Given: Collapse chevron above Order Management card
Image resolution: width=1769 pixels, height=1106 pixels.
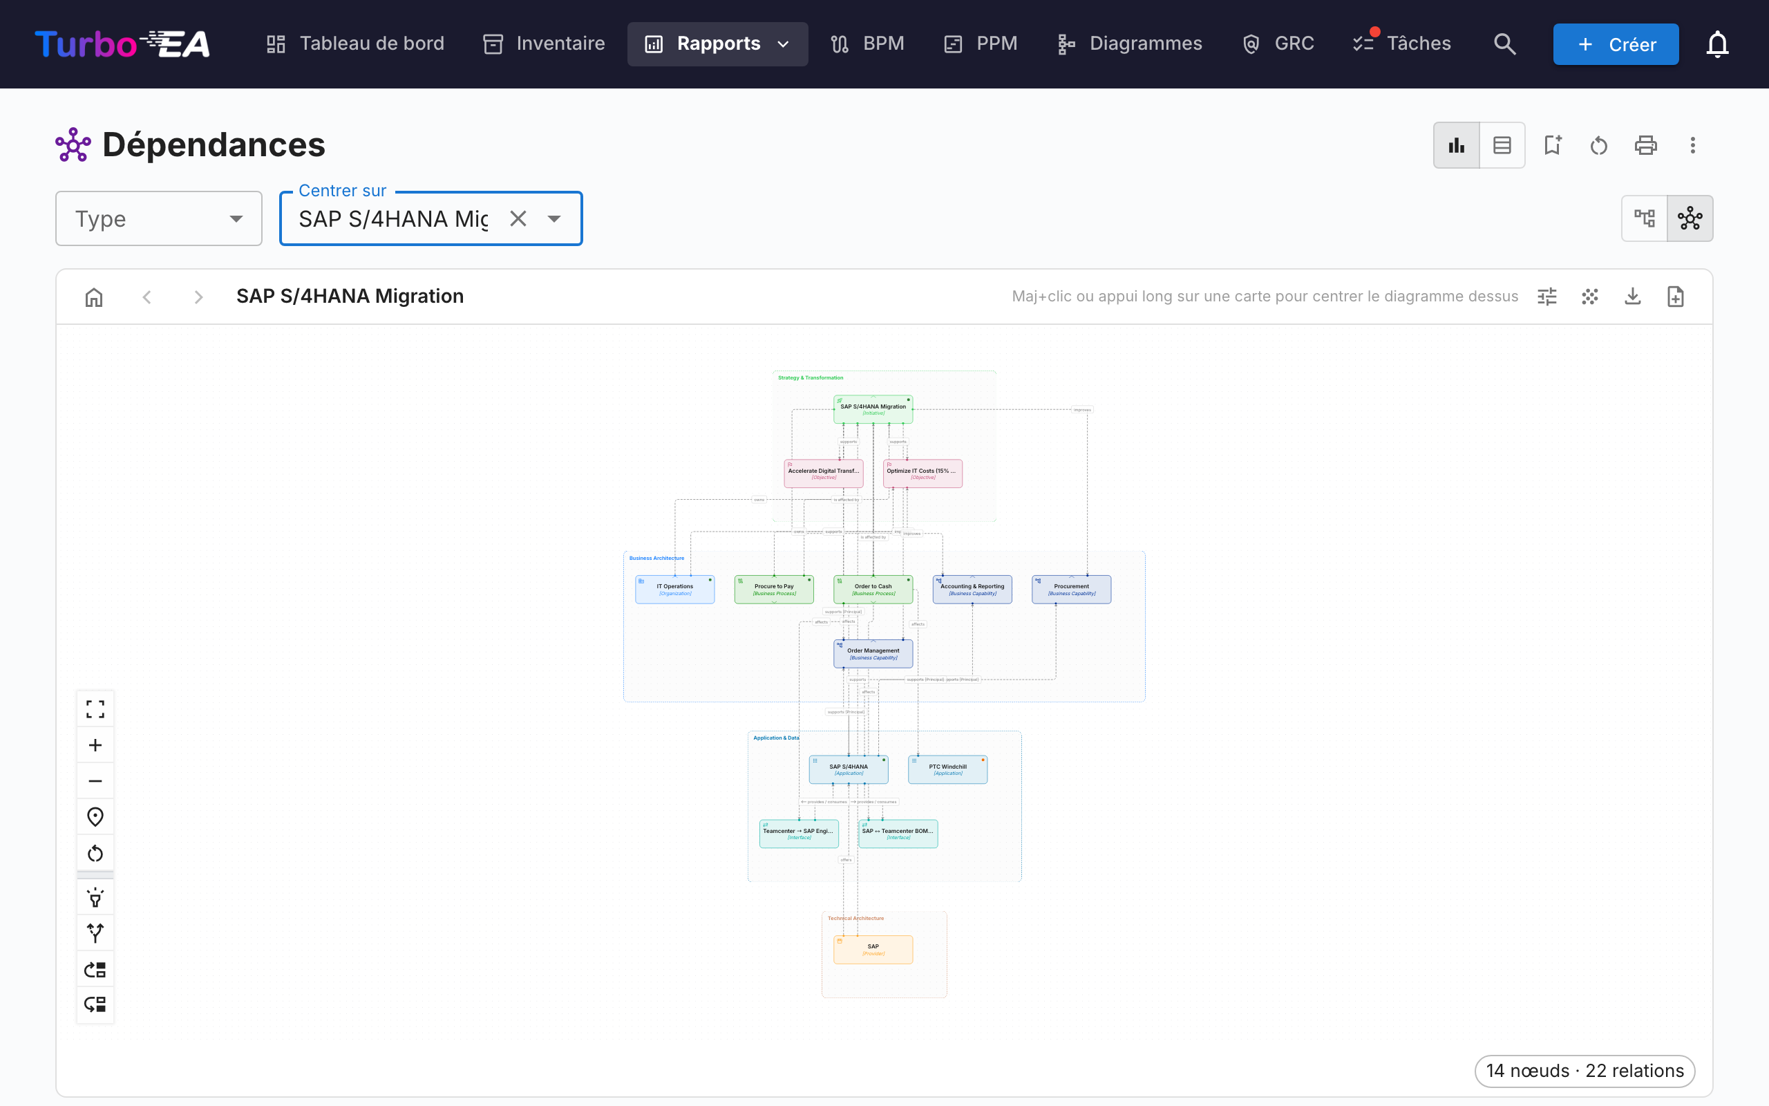Looking at the screenshot, I should click(x=873, y=641).
